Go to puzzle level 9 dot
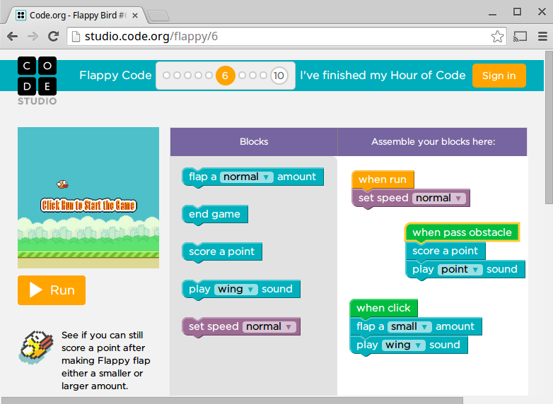 [264, 75]
